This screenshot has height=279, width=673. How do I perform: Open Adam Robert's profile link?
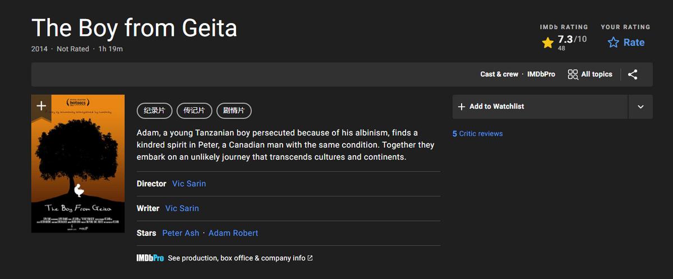coord(233,233)
